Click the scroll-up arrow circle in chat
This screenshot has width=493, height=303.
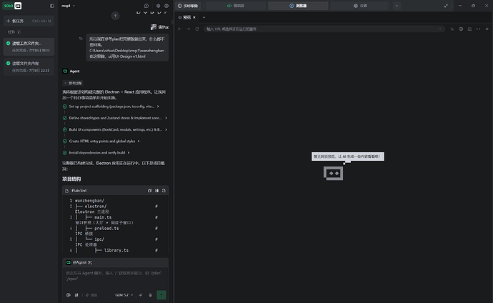(115, 16)
